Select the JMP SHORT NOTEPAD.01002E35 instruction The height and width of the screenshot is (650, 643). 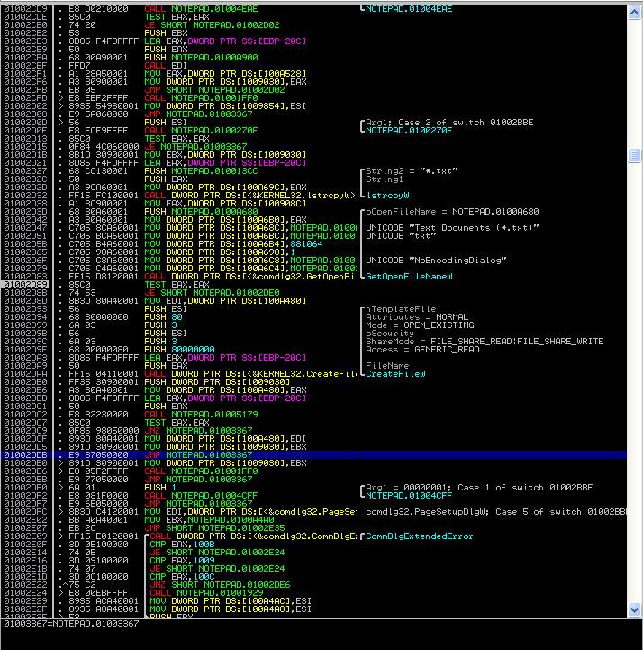[214, 527]
